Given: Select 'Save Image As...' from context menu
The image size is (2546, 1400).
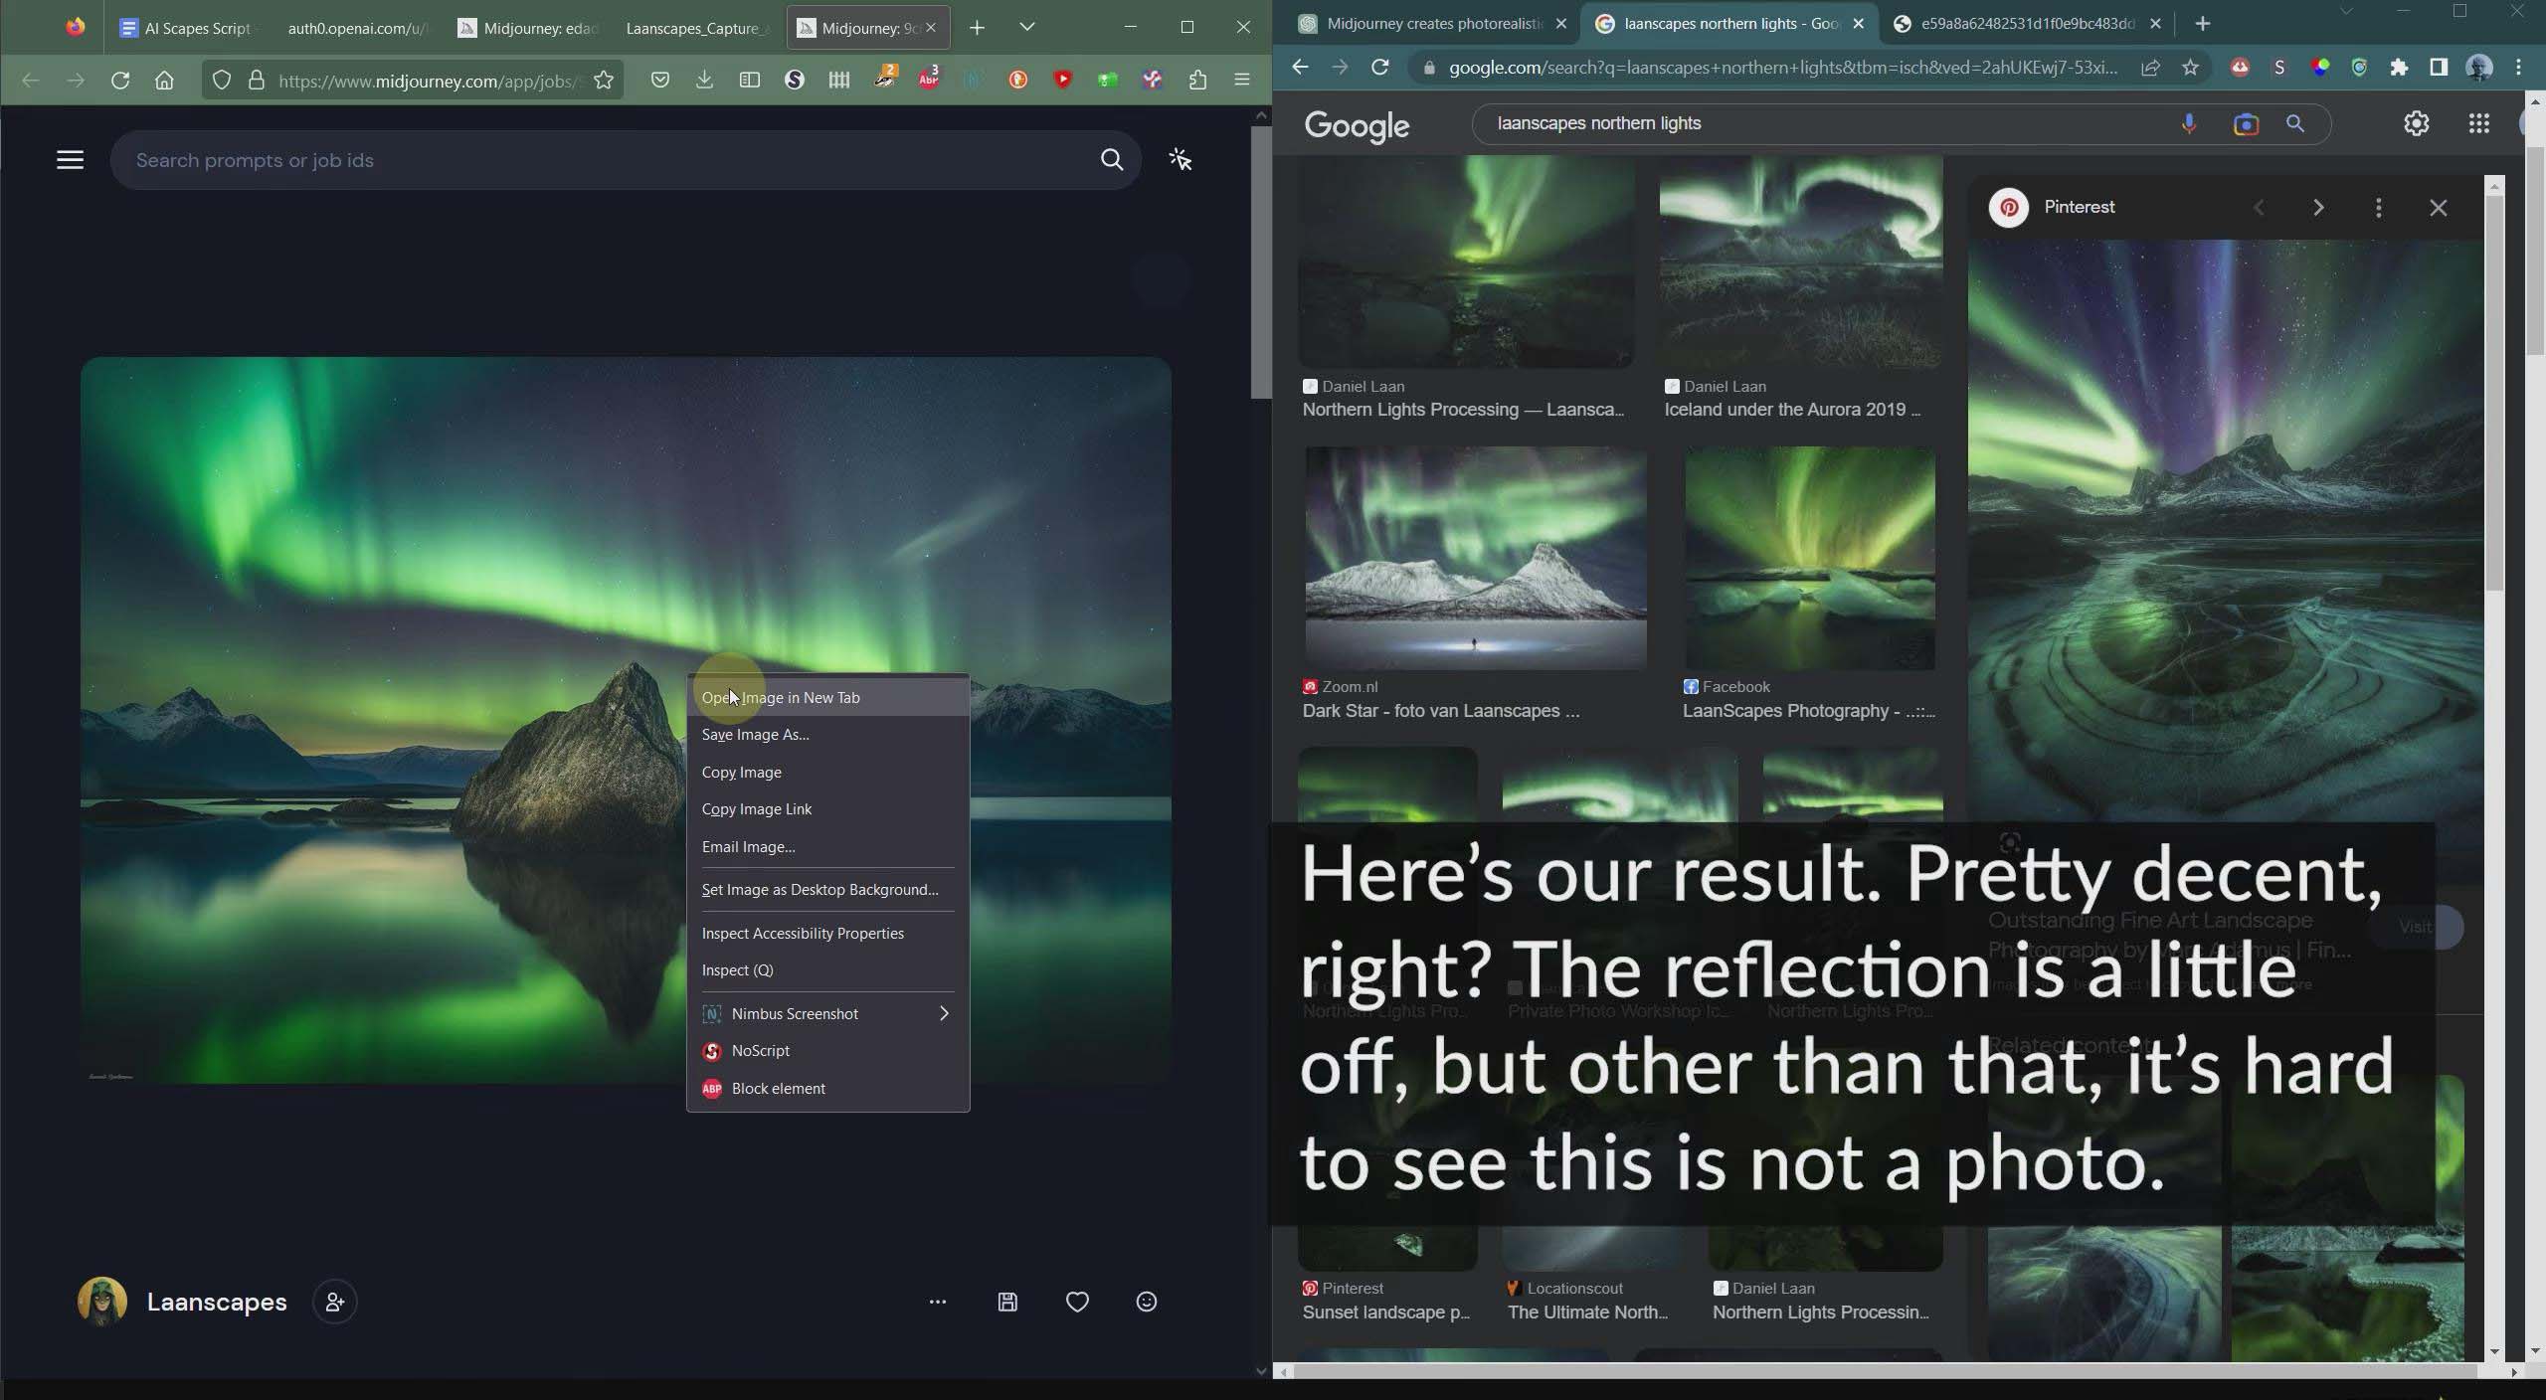Looking at the screenshot, I should (x=755, y=733).
